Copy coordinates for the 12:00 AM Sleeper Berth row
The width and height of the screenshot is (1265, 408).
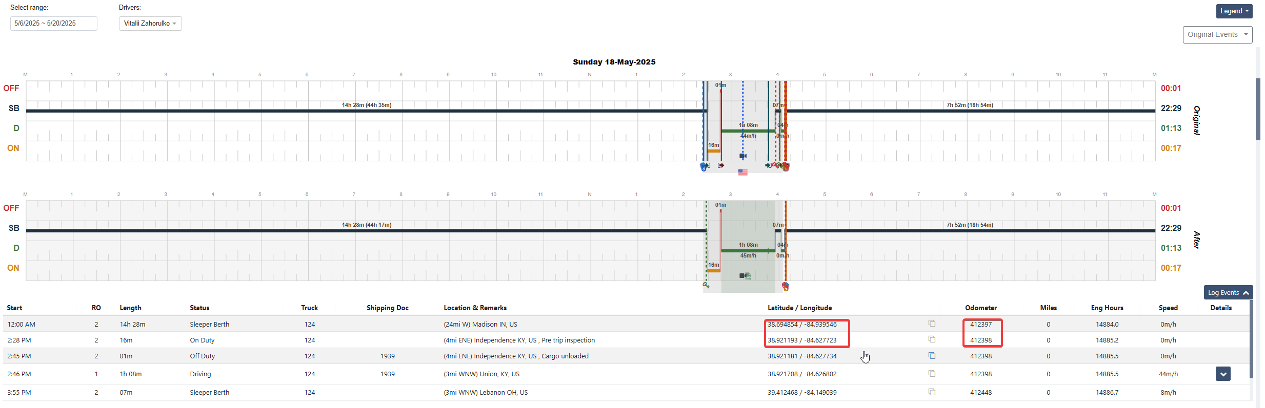click(932, 324)
